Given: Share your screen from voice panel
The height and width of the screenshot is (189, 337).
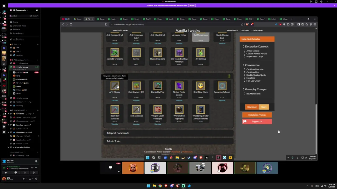Looking at the screenshot, I should pyautogui.click(x=16, y=172).
